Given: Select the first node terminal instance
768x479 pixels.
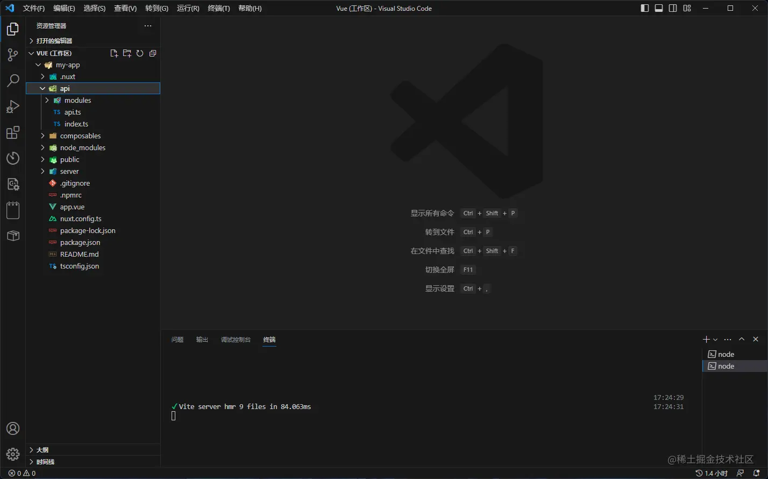Looking at the screenshot, I should [x=735, y=354].
